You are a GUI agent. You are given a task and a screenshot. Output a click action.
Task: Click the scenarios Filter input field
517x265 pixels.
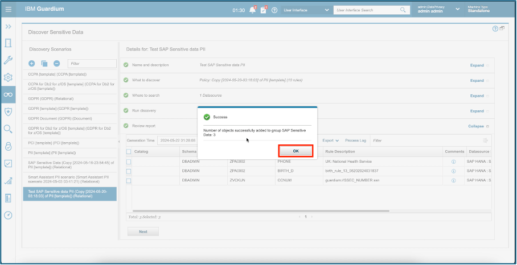pos(92,64)
